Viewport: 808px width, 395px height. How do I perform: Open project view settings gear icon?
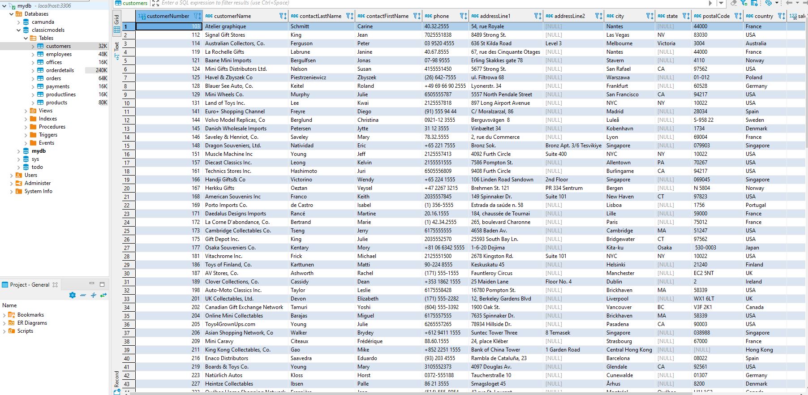[73, 295]
